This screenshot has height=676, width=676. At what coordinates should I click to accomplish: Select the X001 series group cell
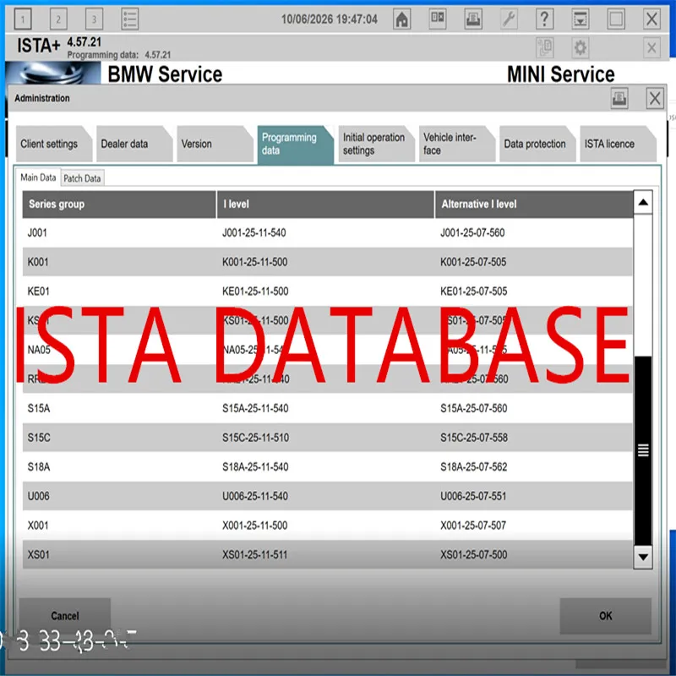click(38, 526)
